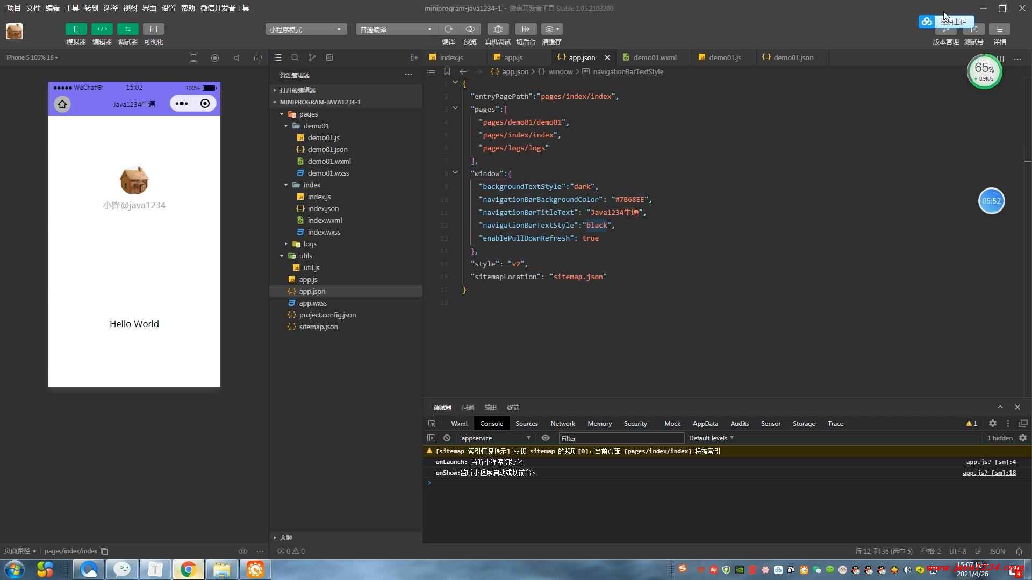Image resolution: width=1032 pixels, height=580 pixels.
Task: Open resource manager more options
Action: tap(408, 75)
